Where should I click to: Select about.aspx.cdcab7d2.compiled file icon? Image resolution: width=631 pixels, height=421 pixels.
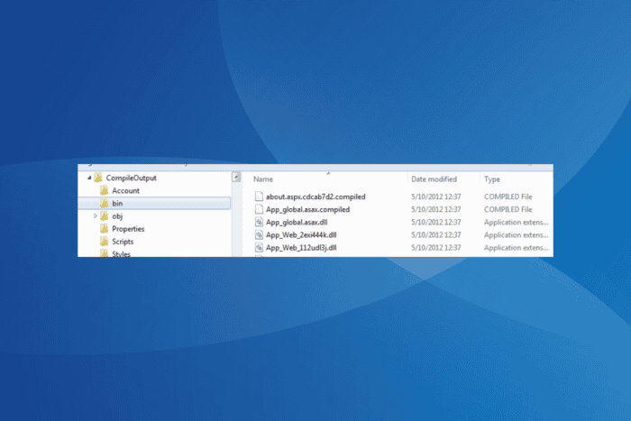(x=259, y=197)
